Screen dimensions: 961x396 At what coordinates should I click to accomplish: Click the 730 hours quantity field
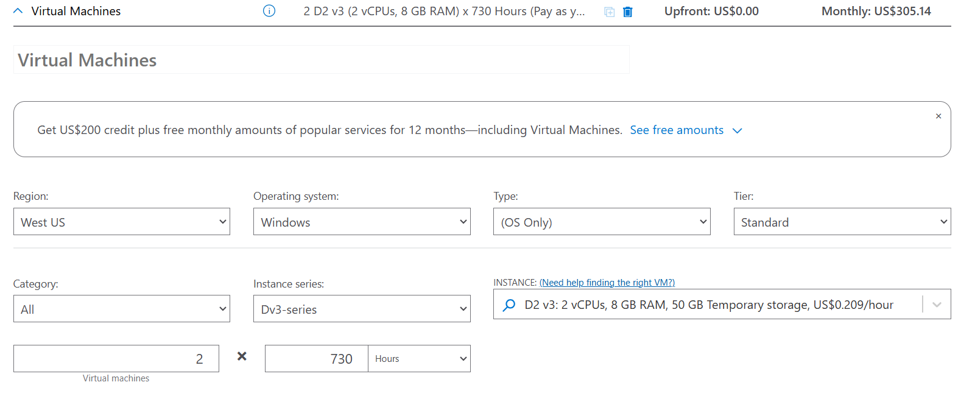click(317, 359)
